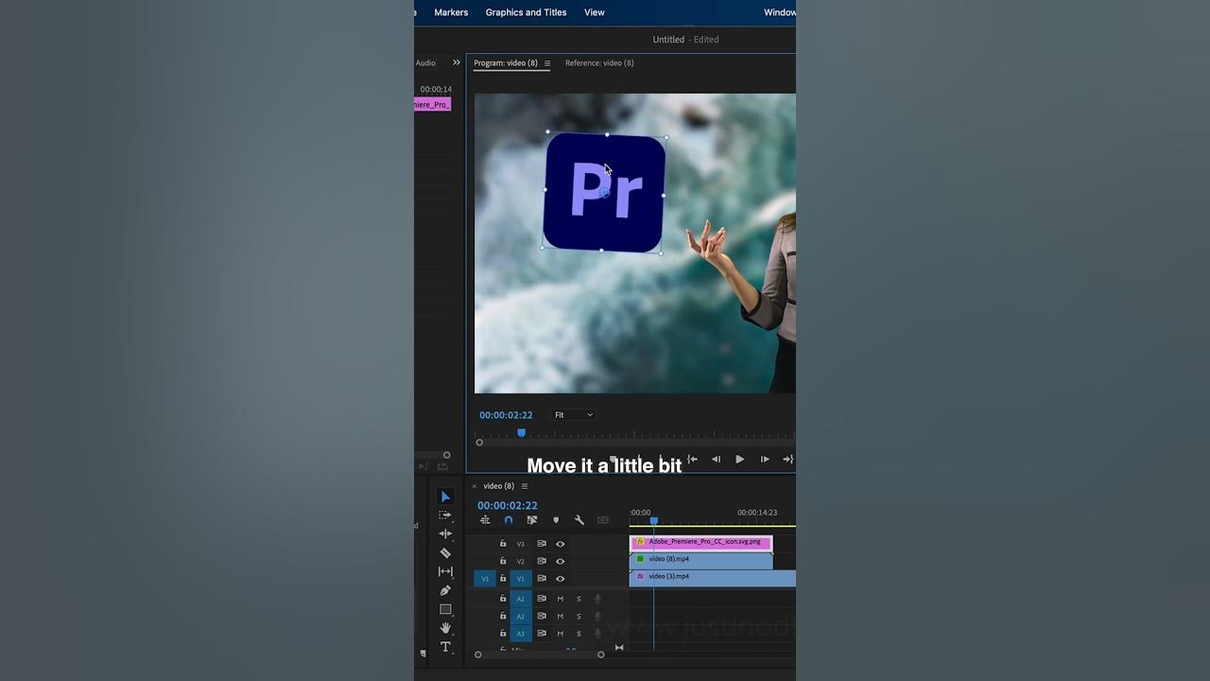Image resolution: width=1210 pixels, height=681 pixels.
Task: Click timeline panel timecode 00:00:02:22
Action: coord(508,506)
